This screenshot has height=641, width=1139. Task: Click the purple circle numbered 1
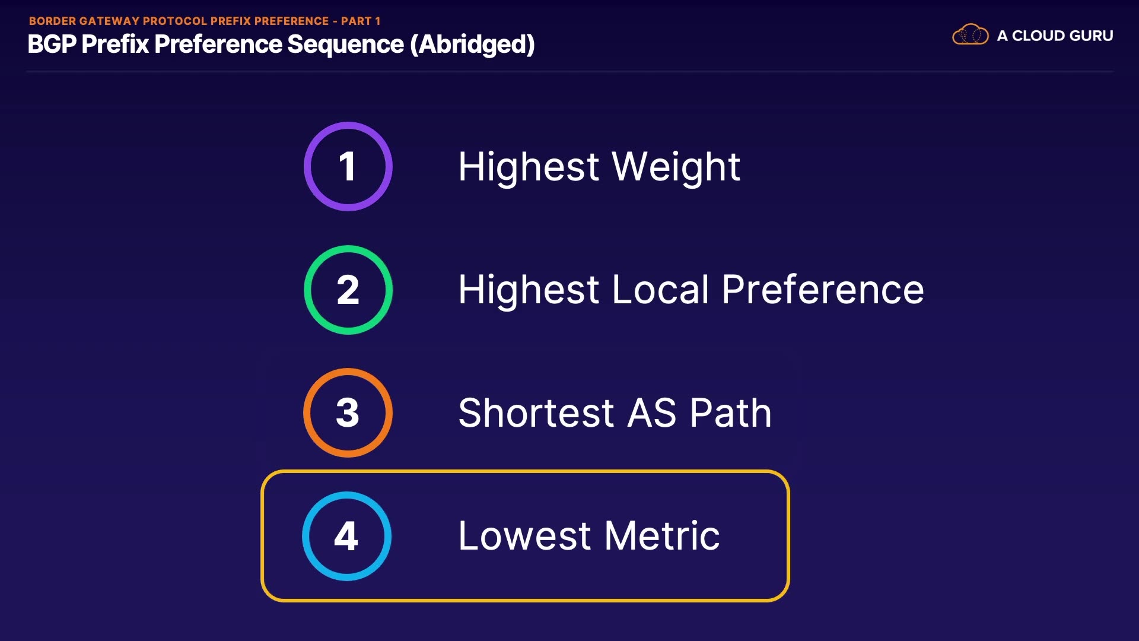(348, 166)
